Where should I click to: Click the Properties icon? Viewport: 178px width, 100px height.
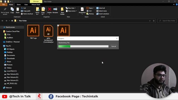[82, 9]
